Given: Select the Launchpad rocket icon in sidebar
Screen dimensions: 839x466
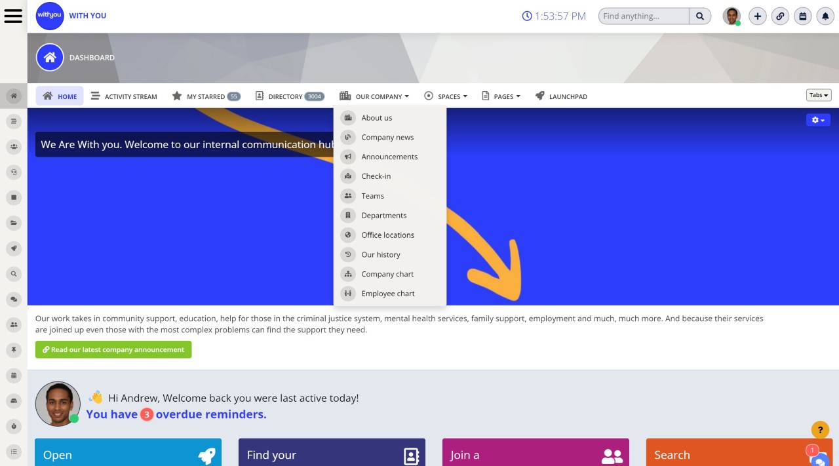Looking at the screenshot, I should click(14, 248).
